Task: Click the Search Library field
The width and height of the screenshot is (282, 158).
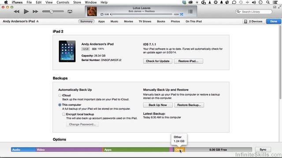Action: tap(254, 12)
